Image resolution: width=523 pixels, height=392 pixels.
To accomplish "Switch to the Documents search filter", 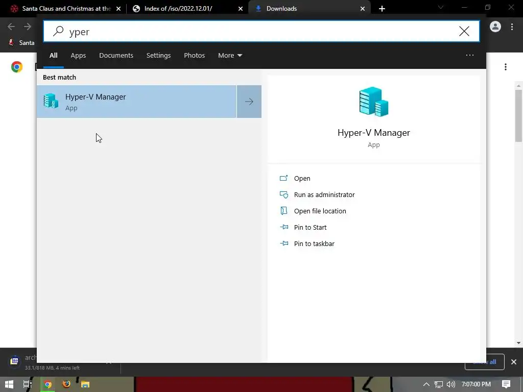I will coord(116,55).
